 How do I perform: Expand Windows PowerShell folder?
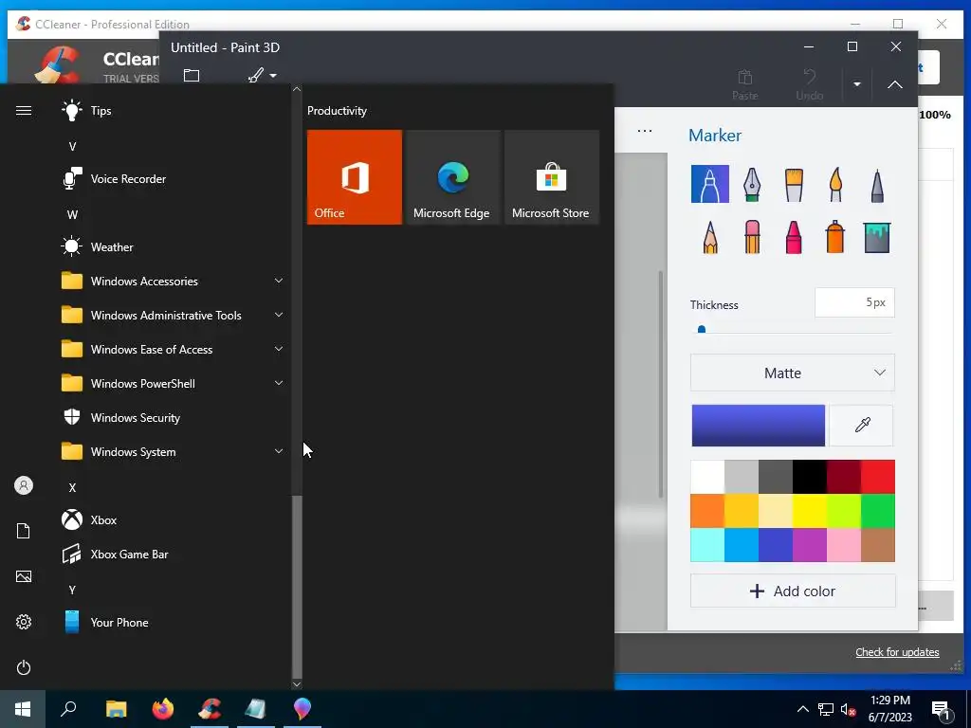174,384
